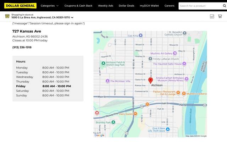Select Dairy Queen marker on map
This screenshot has height=142, width=227.
click(135, 114)
